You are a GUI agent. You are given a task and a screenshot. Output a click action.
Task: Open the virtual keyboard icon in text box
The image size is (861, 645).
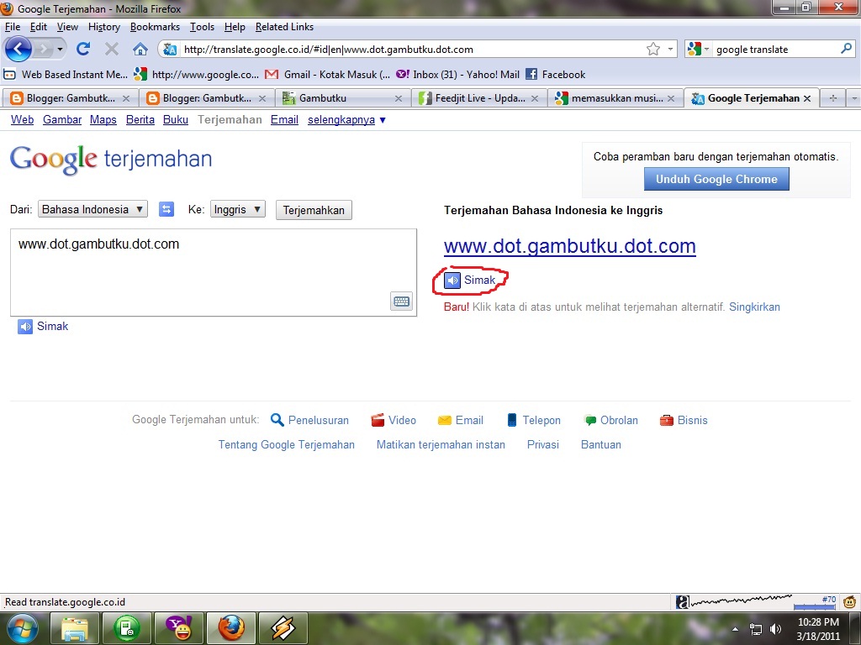click(401, 302)
